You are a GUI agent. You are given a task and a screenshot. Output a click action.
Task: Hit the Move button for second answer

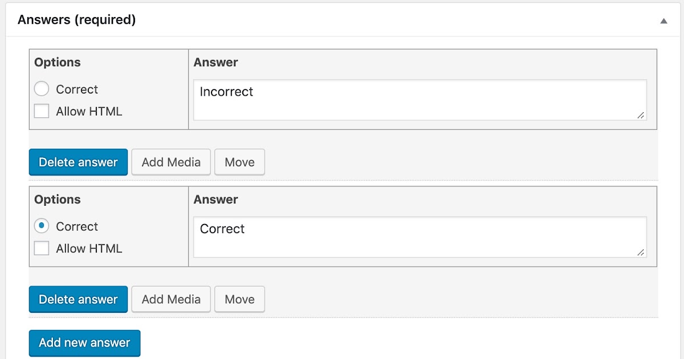point(239,299)
